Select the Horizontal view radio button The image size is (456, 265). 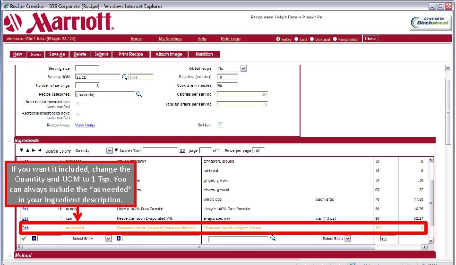(335, 39)
